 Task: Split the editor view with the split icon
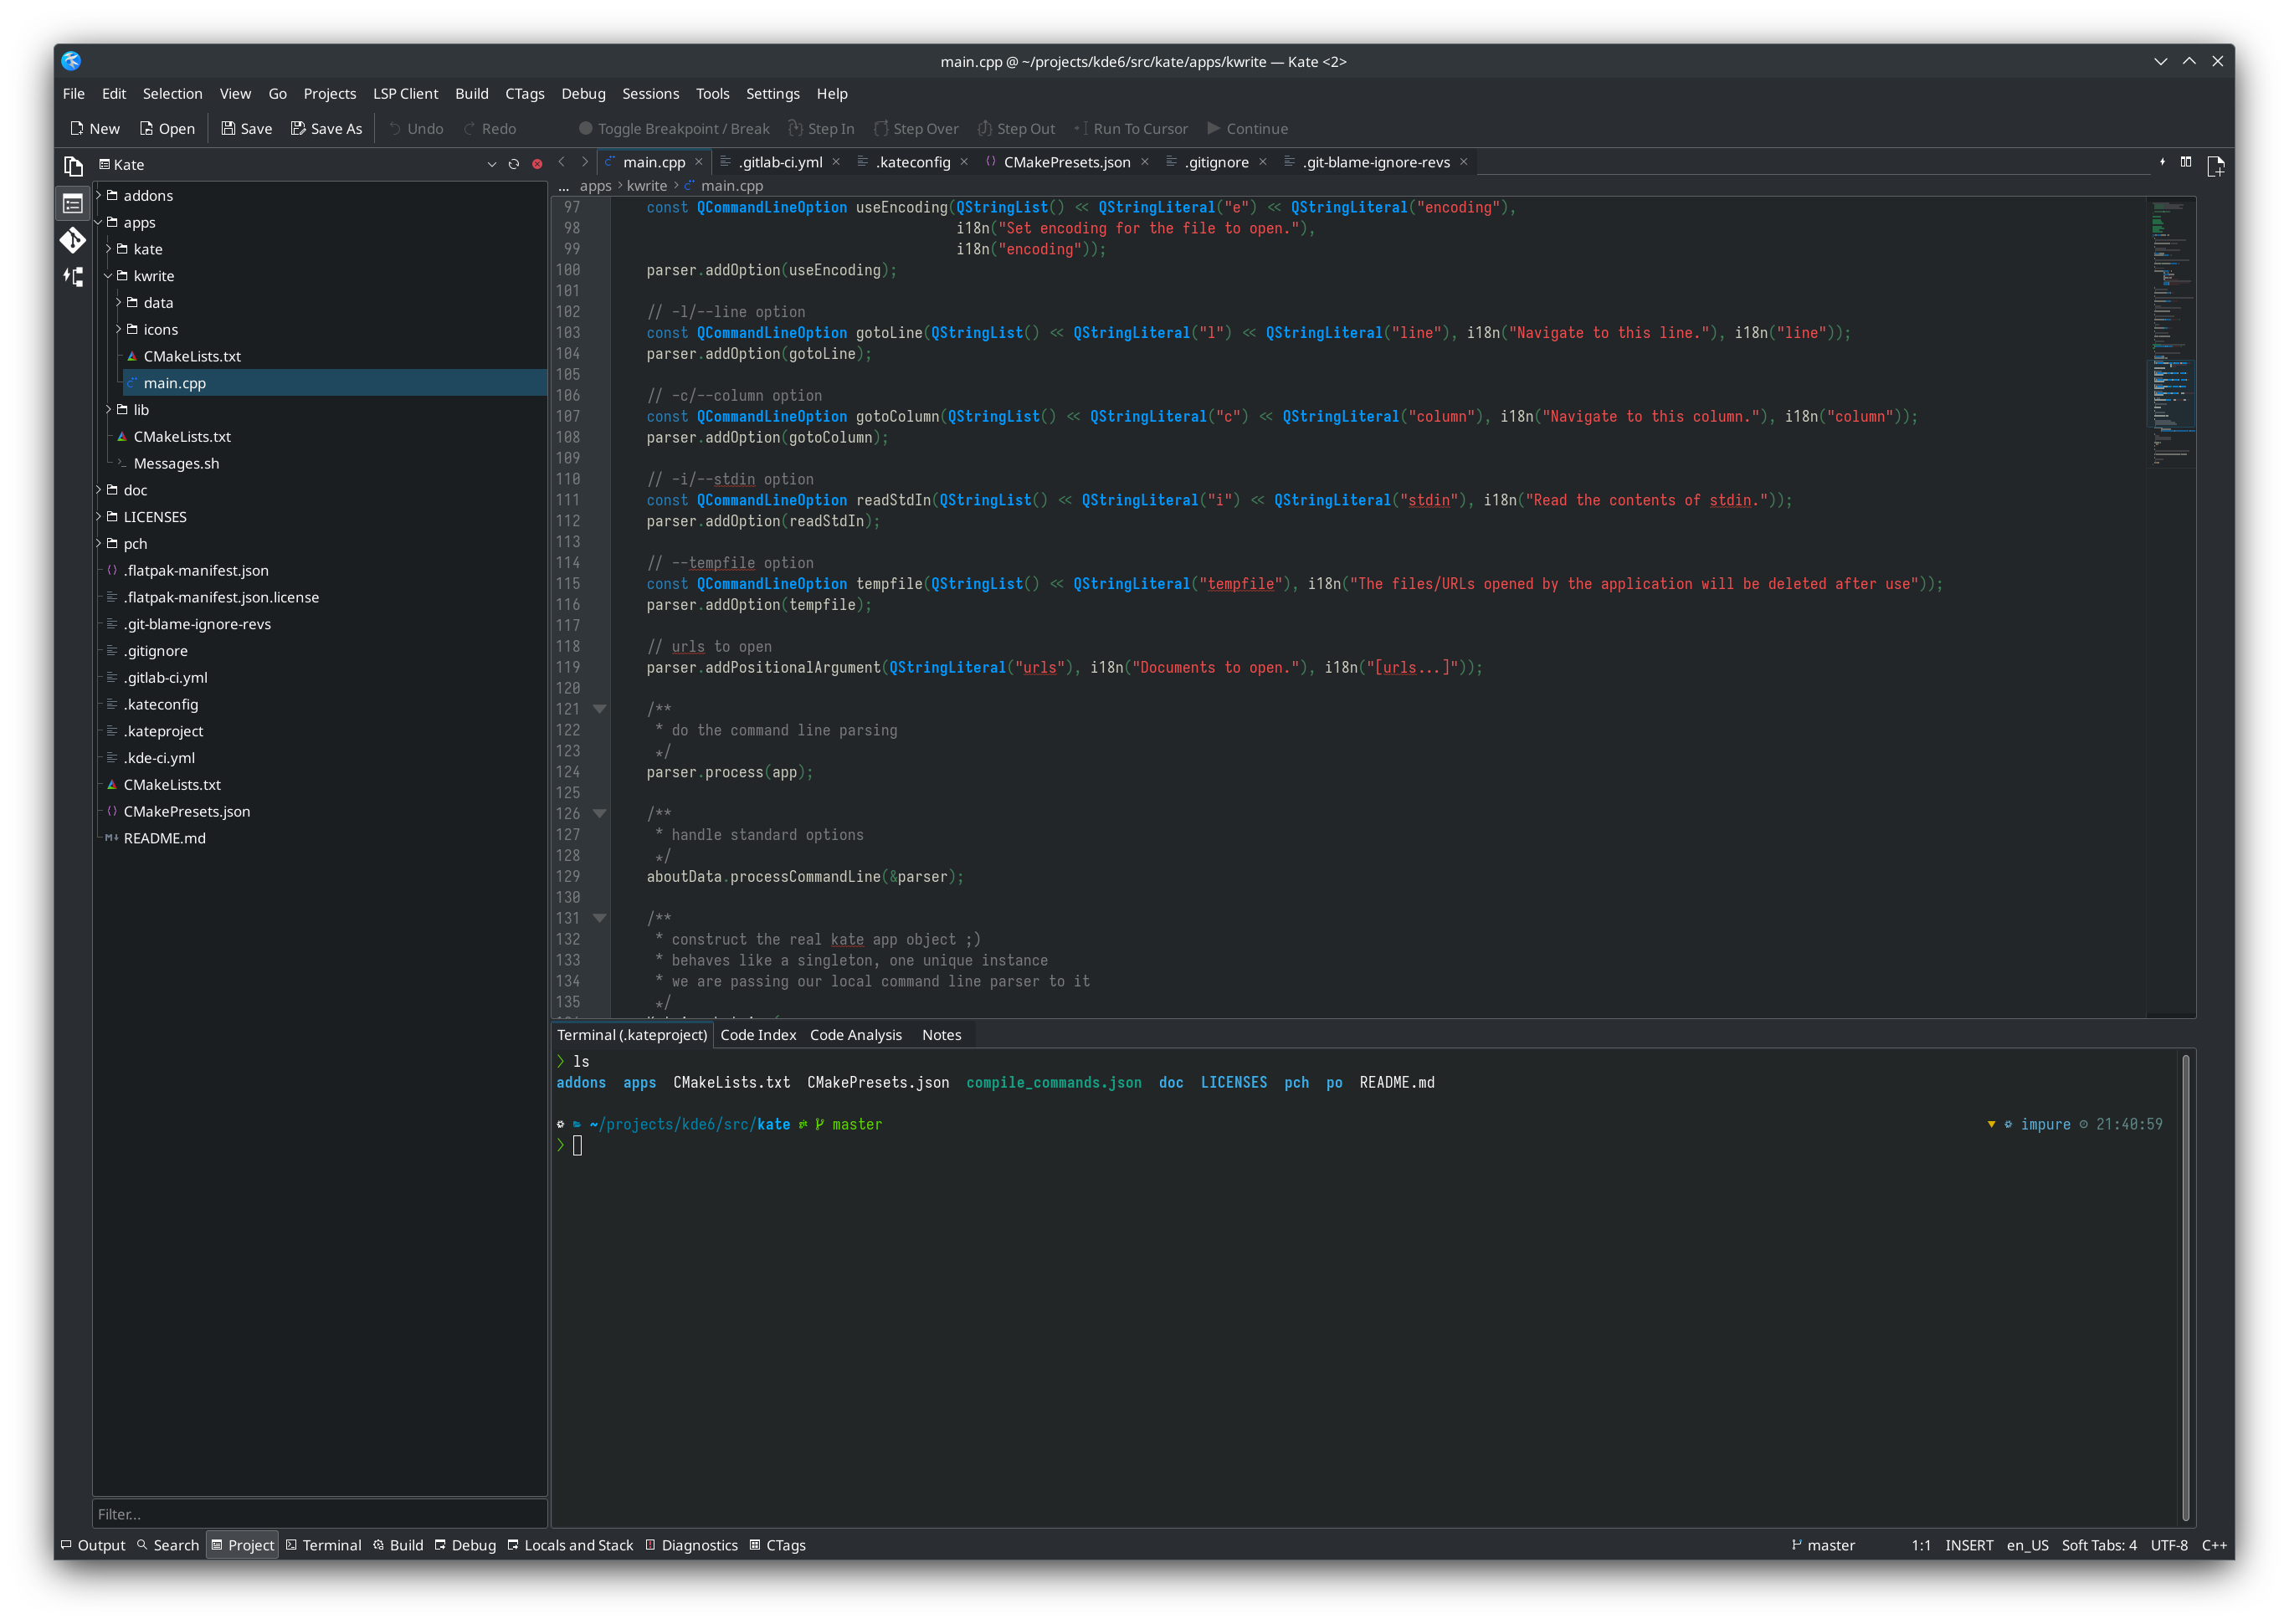2186,162
